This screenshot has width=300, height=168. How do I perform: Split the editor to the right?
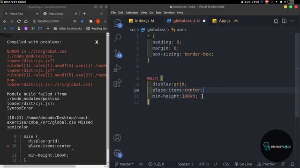coord(284,21)
